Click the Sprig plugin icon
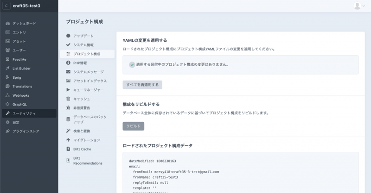 [x=8, y=77]
